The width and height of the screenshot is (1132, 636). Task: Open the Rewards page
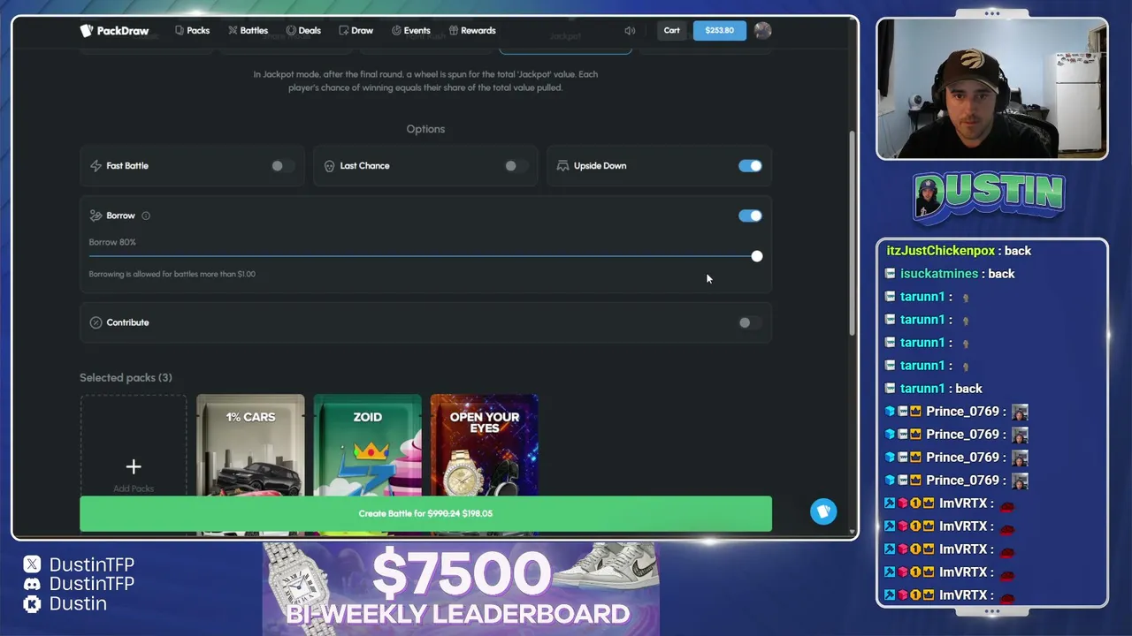pos(472,30)
